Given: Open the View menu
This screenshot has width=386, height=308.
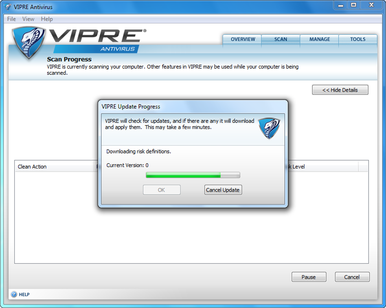Looking at the screenshot, I should coord(28,19).
